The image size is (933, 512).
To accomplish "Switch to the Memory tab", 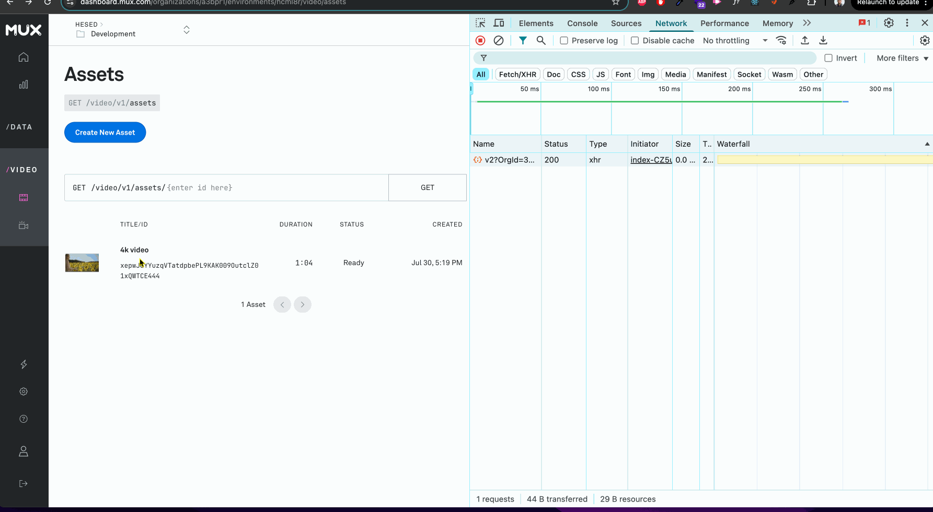I will tap(777, 23).
